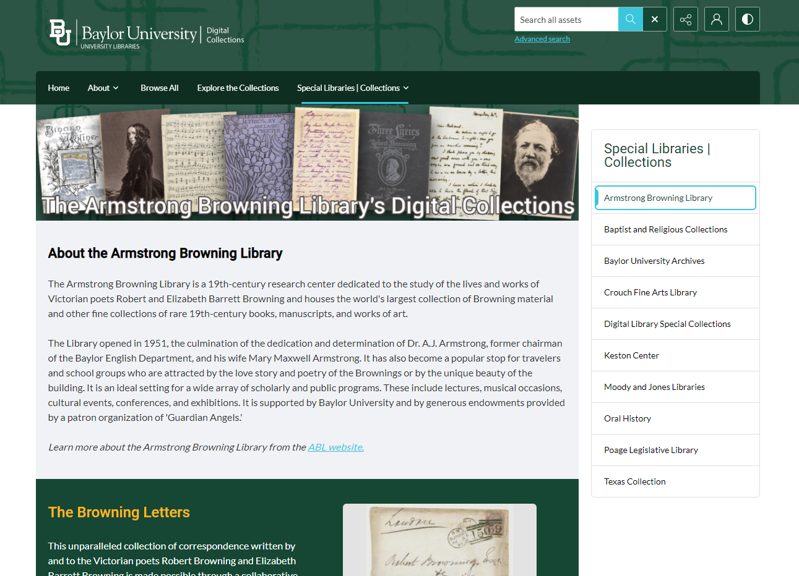The image size is (799, 576).
Task: Expand Special Libraries | Collections dropdown
Action: (353, 88)
